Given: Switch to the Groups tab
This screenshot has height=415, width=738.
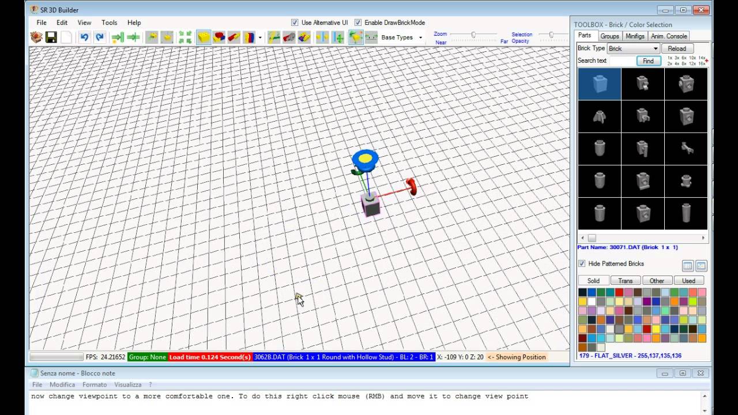Looking at the screenshot, I should (609, 36).
